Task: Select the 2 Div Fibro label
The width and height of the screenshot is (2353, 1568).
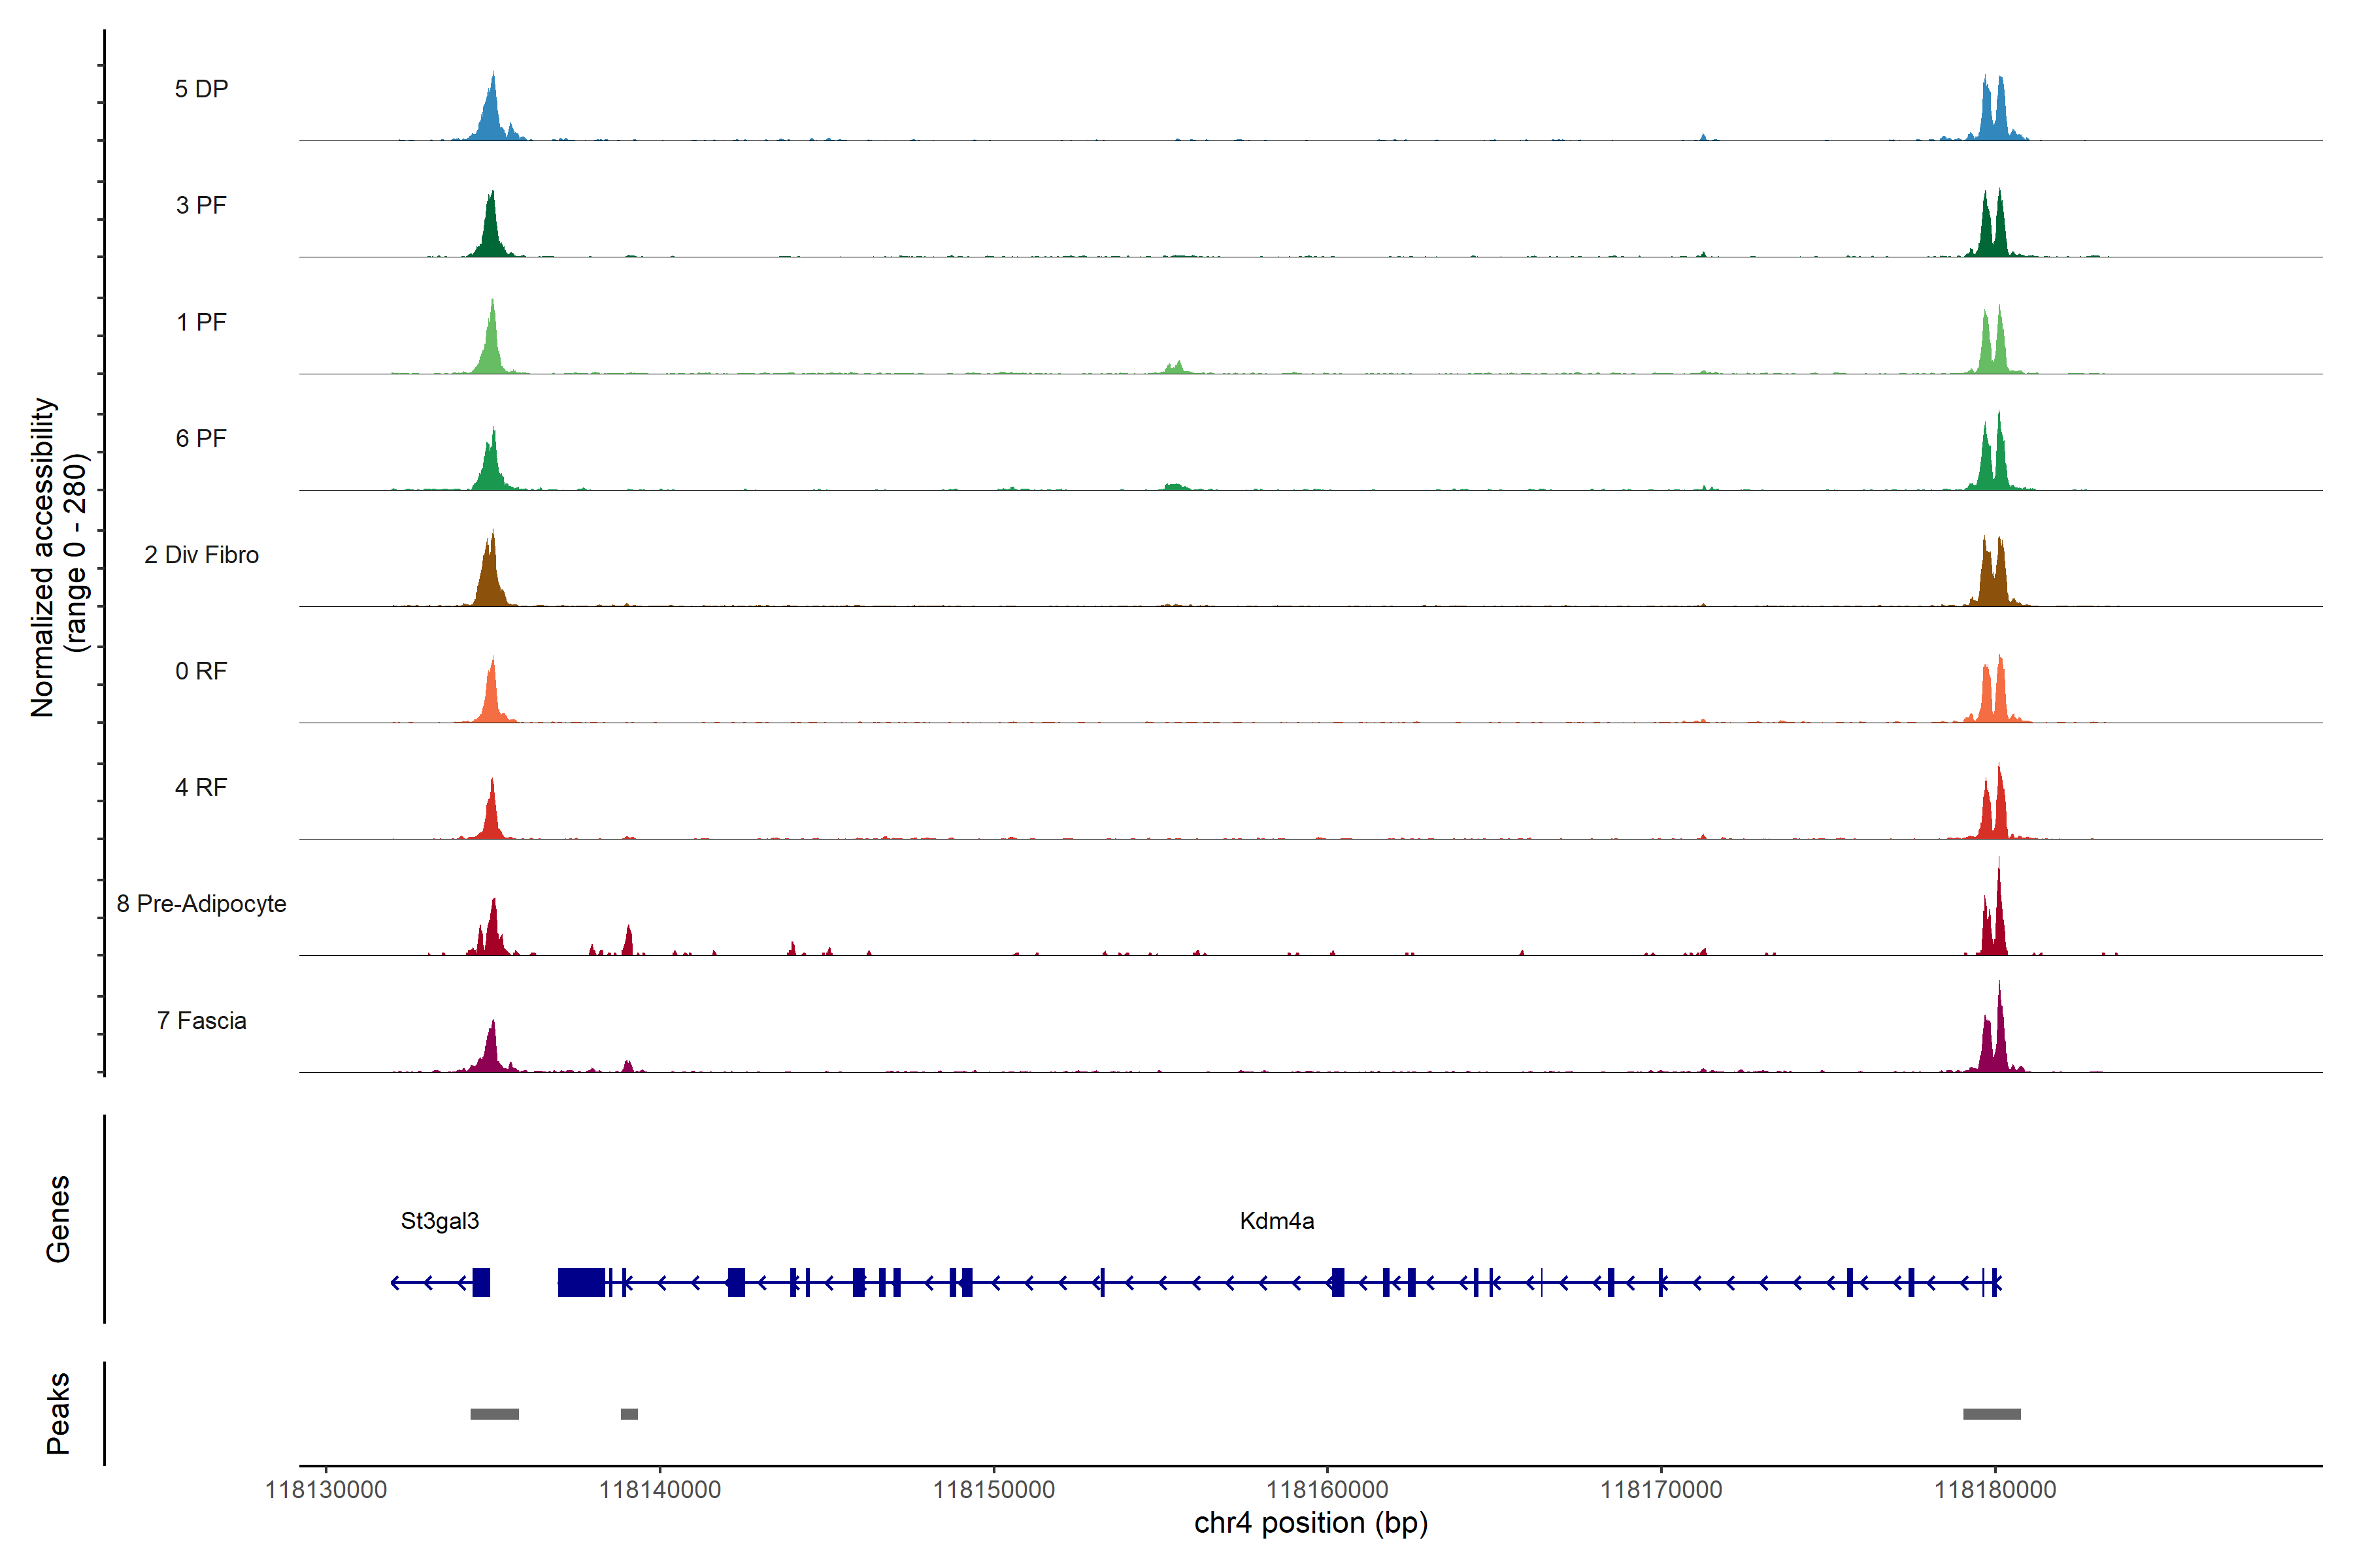Action: tap(201, 555)
